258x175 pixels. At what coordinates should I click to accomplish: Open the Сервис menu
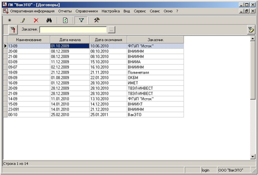pos(140,11)
